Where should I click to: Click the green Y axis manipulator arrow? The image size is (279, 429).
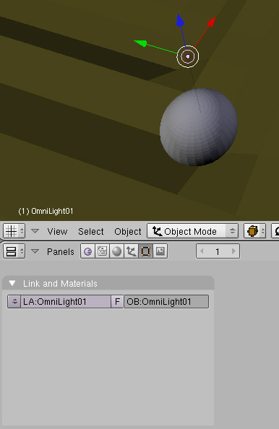pos(141,43)
